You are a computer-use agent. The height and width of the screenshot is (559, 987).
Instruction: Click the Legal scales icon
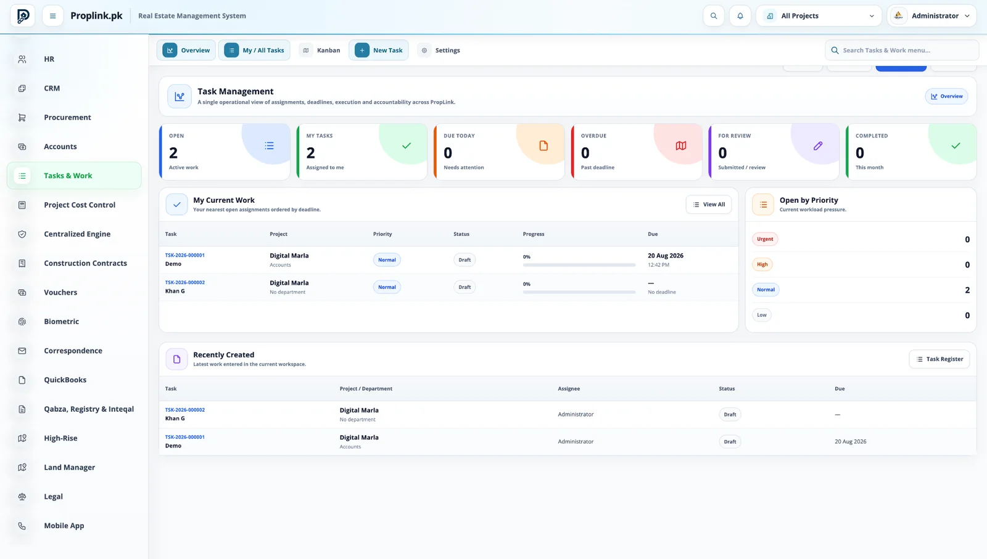pos(22,497)
